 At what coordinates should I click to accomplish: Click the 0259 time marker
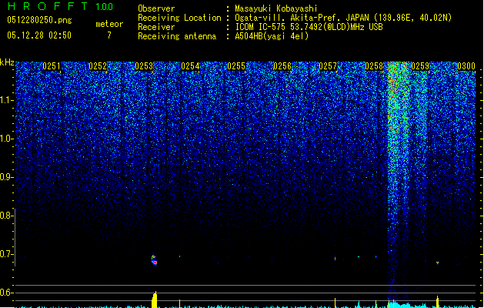click(x=420, y=66)
